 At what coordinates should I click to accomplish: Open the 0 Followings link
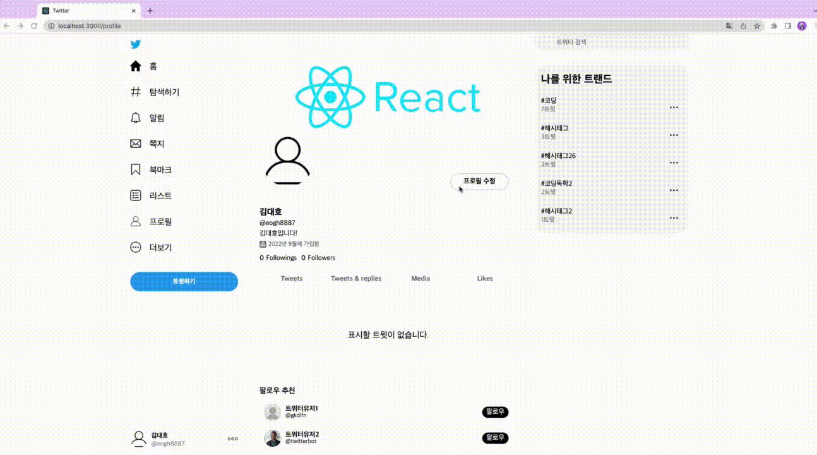coord(278,258)
